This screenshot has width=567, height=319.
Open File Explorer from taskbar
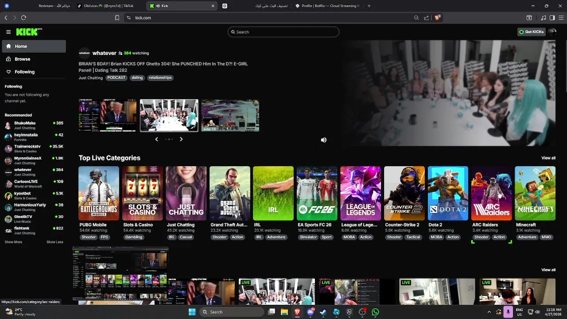point(284,312)
